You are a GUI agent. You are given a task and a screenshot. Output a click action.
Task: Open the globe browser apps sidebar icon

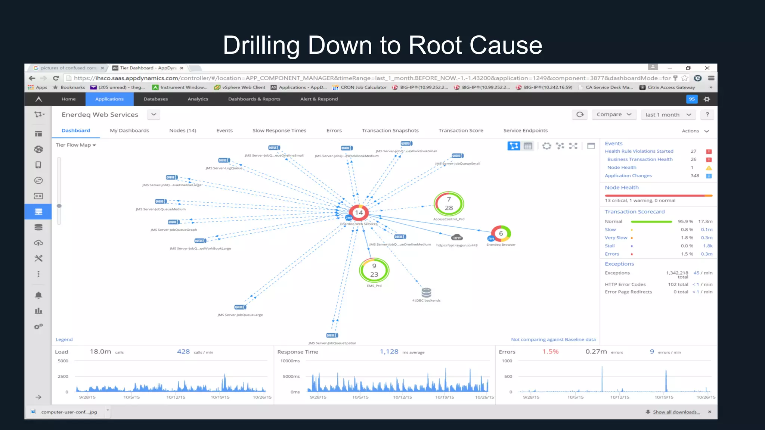[38, 149]
